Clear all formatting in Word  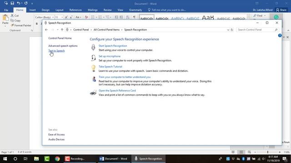(x=86, y=17)
